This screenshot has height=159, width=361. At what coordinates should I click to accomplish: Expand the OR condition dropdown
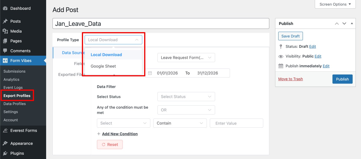tap(186, 110)
